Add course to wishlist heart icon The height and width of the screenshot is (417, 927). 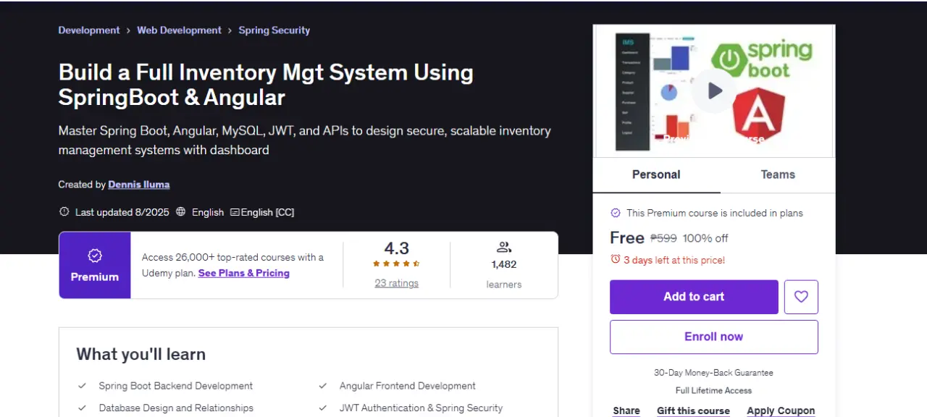tap(801, 297)
